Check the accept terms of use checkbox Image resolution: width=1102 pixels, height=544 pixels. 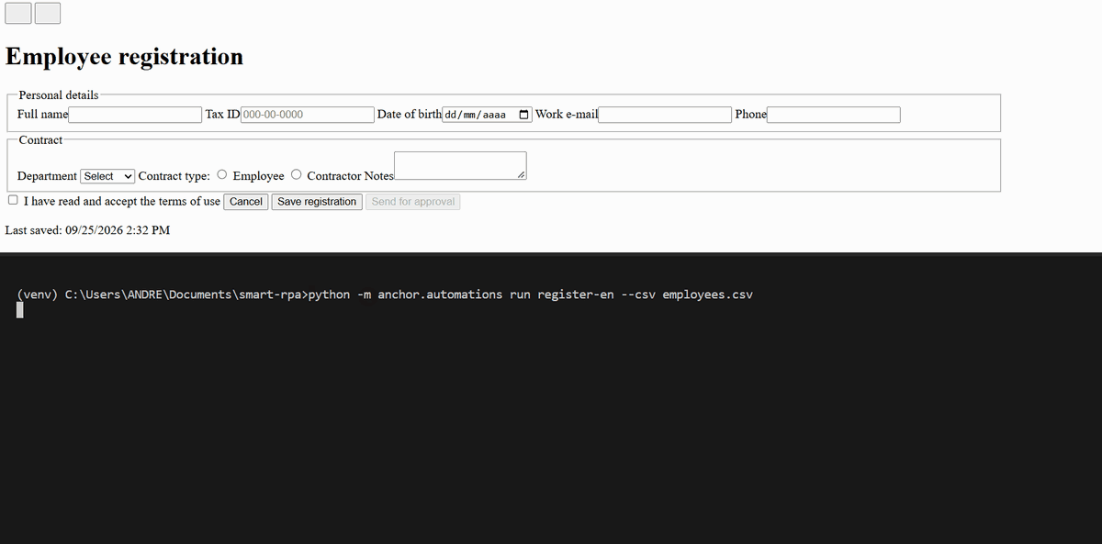tap(13, 200)
